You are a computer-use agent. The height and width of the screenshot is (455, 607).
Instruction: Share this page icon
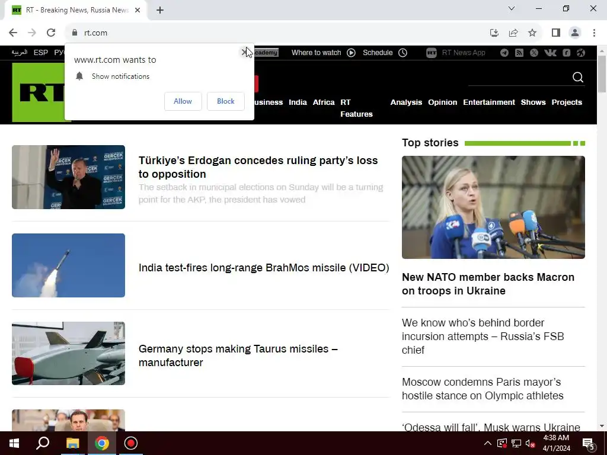pyautogui.click(x=513, y=33)
